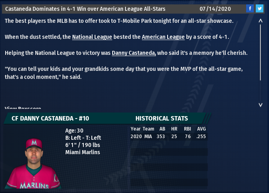Open the American League link
This screenshot has width=269, height=193.
163,37
